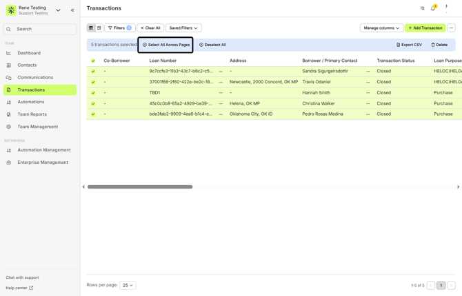Click the previous page arrow
This screenshot has height=296, width=462.
pyautogui.click(x=431, y=286)
